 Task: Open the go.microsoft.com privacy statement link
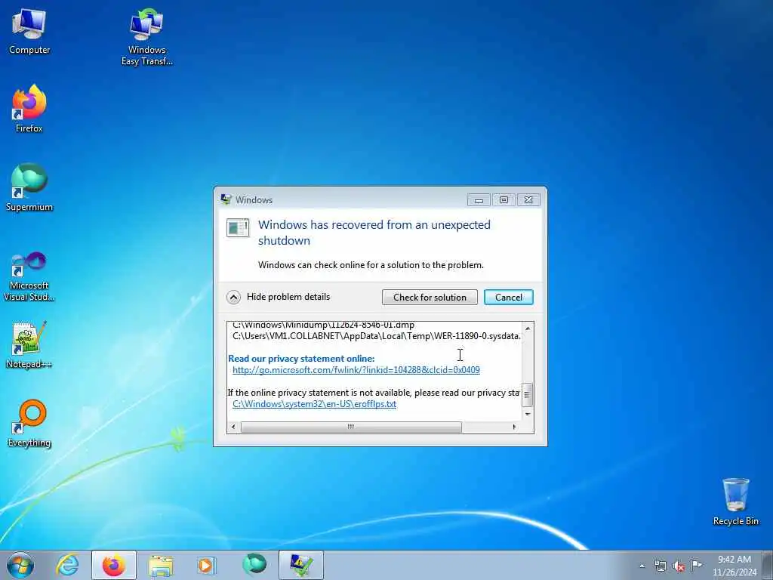[x=356, y=370]
